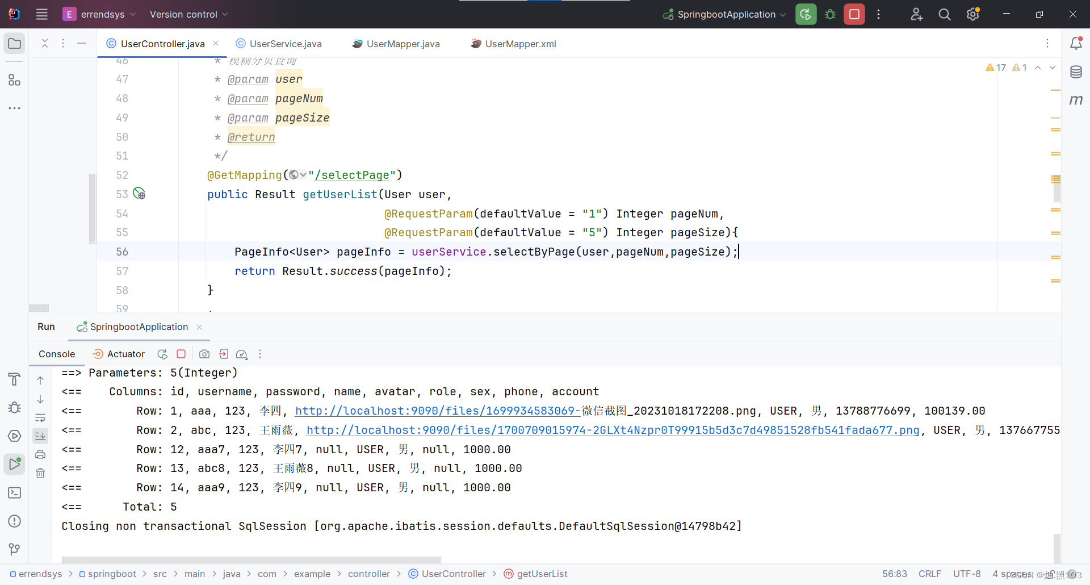The width and height of the screenshot is (1090, 585).
Task: Toggle scroll to end in console
Action: (40, 436)
